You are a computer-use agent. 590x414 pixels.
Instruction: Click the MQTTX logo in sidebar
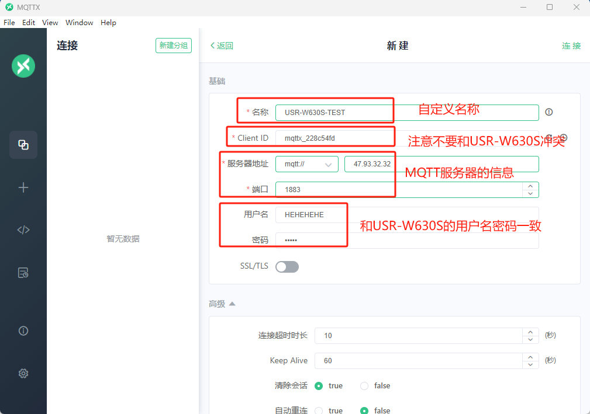pyautogui.click(x=23, y=65)
